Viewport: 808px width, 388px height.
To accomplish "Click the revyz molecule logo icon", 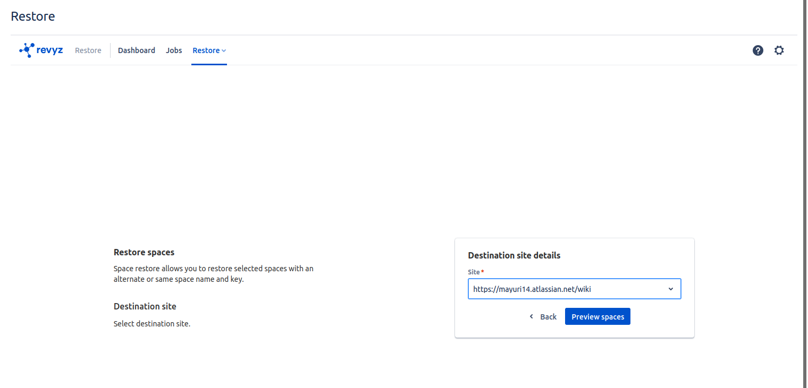I will [27, 50].
